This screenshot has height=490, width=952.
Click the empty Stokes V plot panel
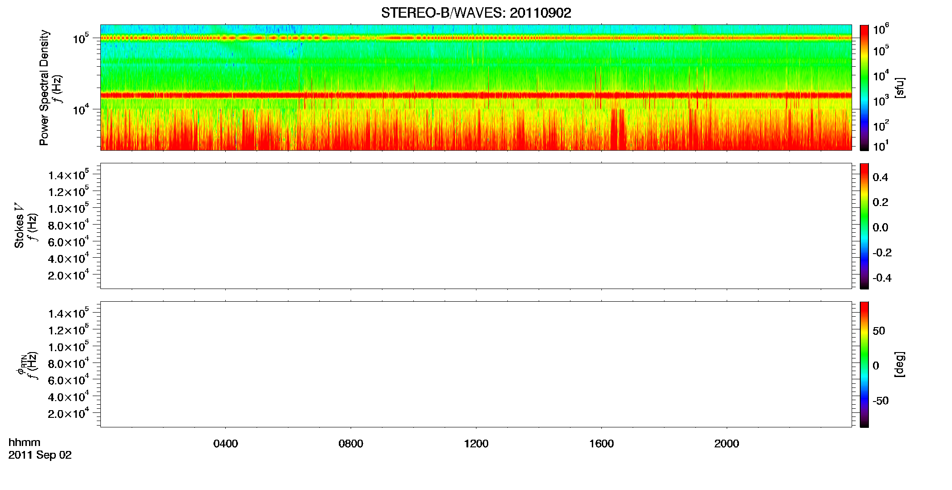click(476, 226)
